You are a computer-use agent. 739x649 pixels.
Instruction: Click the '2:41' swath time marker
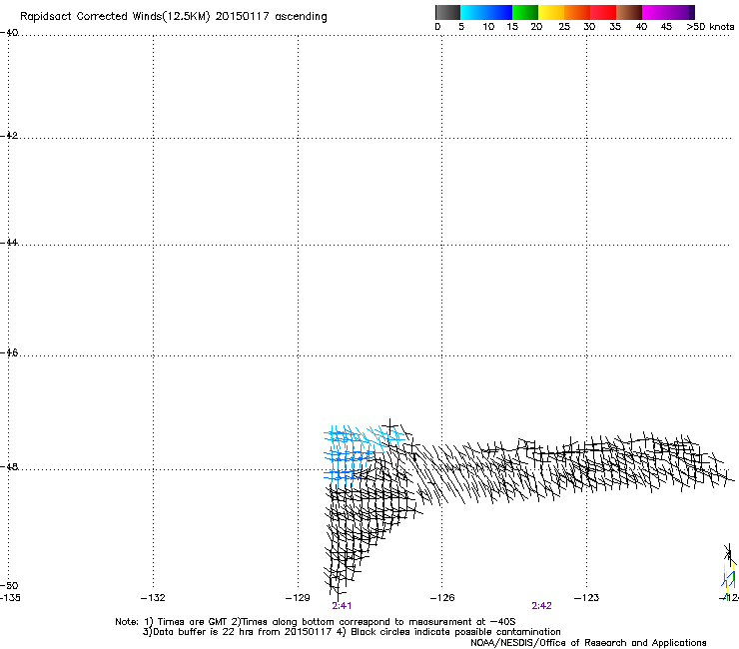(342, 606)
